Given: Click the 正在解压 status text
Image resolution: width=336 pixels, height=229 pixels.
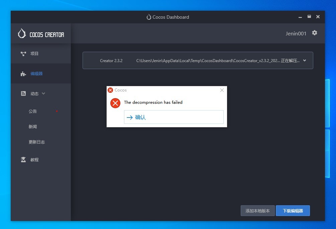Looking at the screenshot, I should pos(290,61).
